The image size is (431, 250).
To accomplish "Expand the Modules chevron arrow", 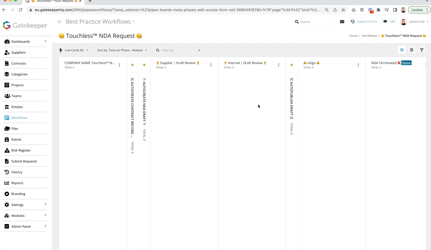I will [45, 215].
